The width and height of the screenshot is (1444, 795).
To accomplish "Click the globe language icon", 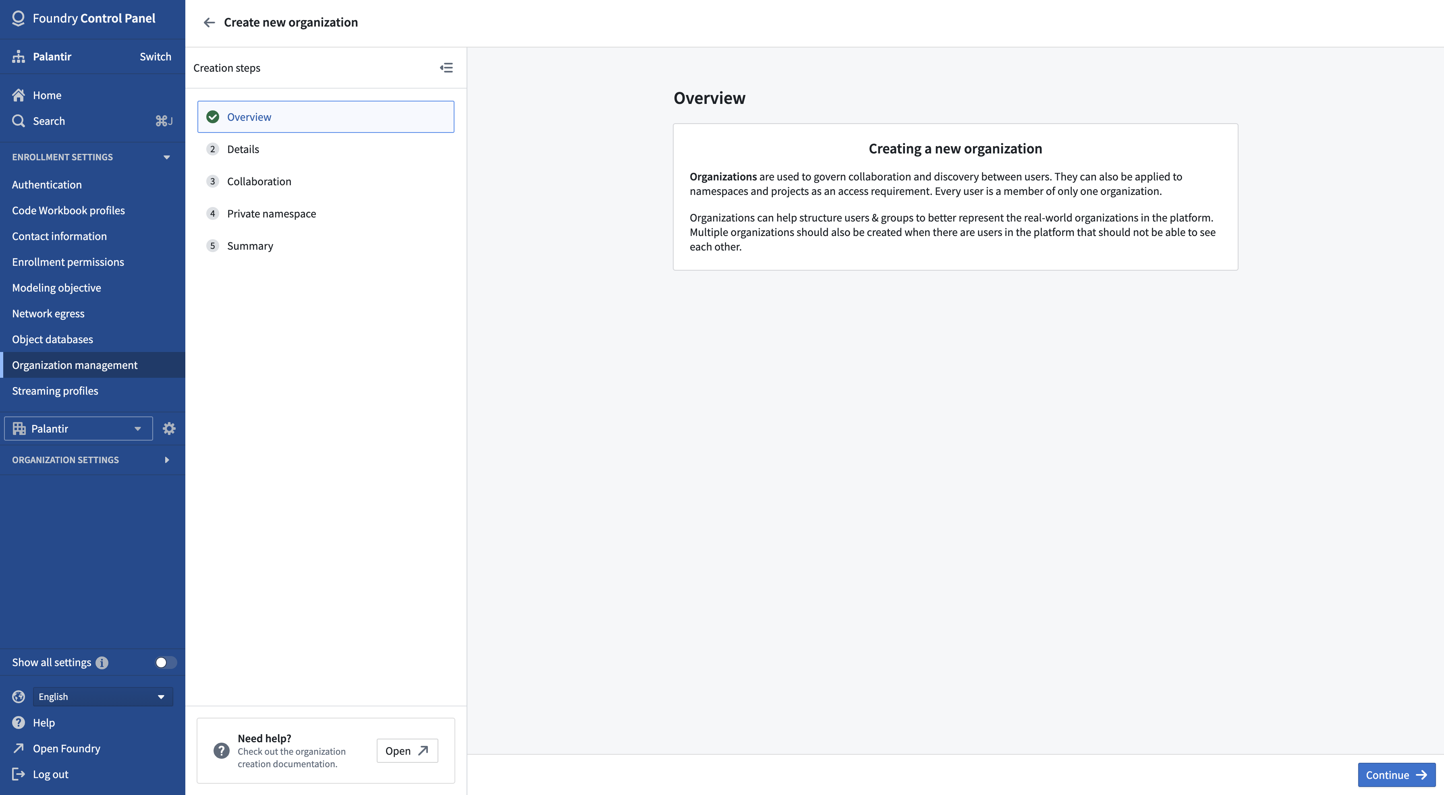I will 19,696.
